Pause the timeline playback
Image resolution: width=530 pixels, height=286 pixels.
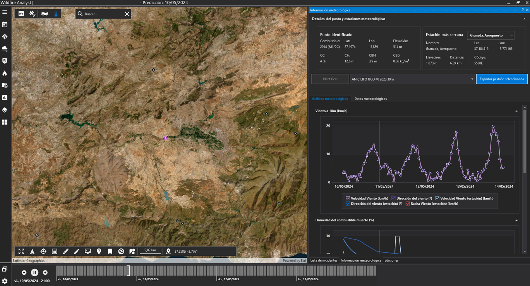click(34, 272)
